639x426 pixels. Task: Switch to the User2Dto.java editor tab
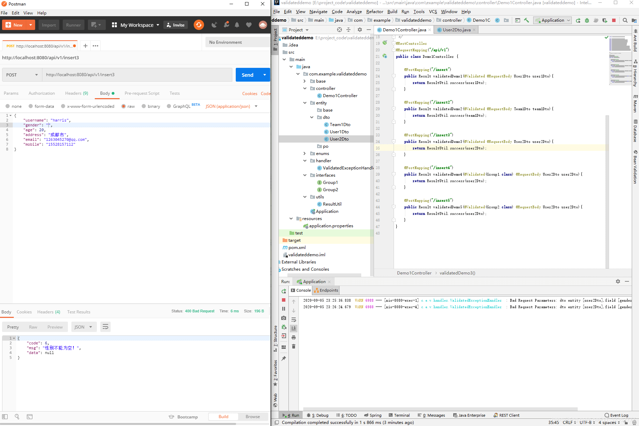[x=456, y=30]
